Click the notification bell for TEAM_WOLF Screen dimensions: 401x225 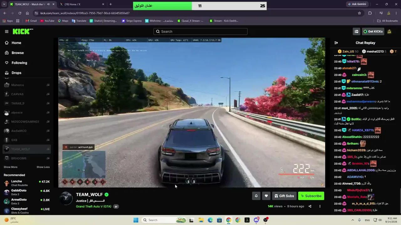coord(256,196)
